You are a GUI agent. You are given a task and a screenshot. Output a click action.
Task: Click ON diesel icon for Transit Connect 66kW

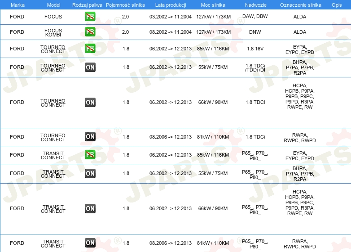(90, 208)
